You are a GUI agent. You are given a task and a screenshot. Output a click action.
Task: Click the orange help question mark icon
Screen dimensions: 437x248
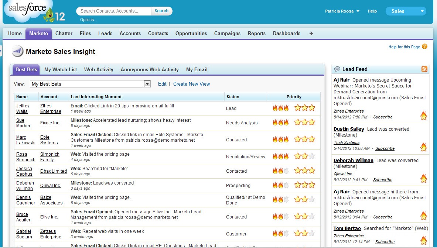(424, 46)
